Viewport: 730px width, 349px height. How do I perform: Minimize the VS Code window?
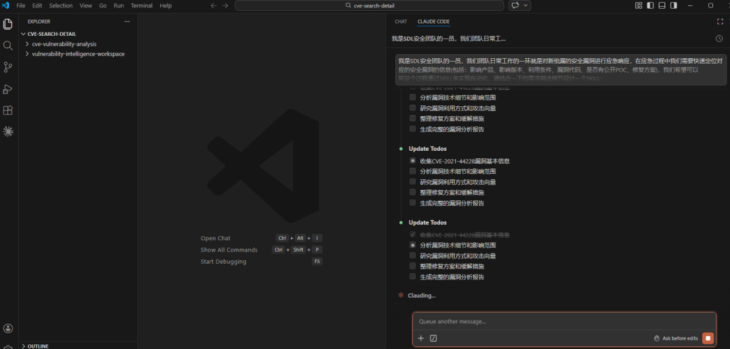pyautogui.click(x=689, y=5)
